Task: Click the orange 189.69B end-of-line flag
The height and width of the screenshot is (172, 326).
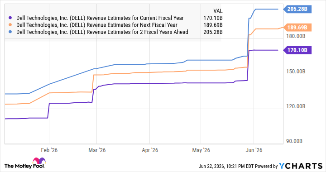Action: tap(297, 28)
